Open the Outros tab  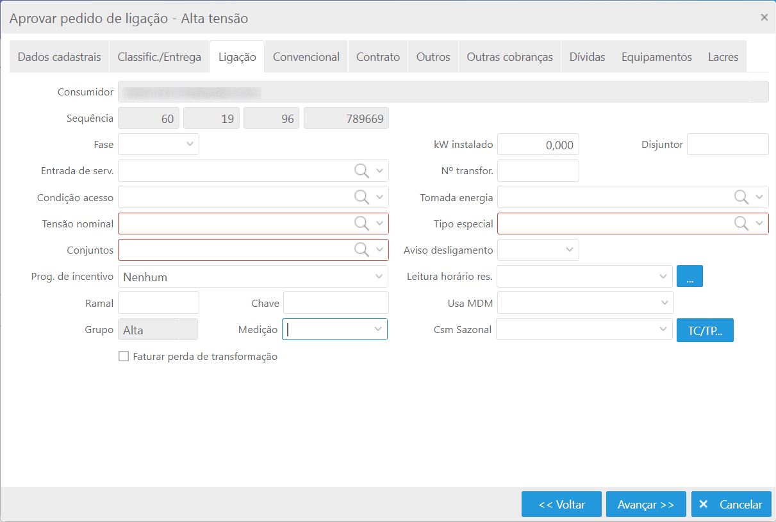click(433, 56)
